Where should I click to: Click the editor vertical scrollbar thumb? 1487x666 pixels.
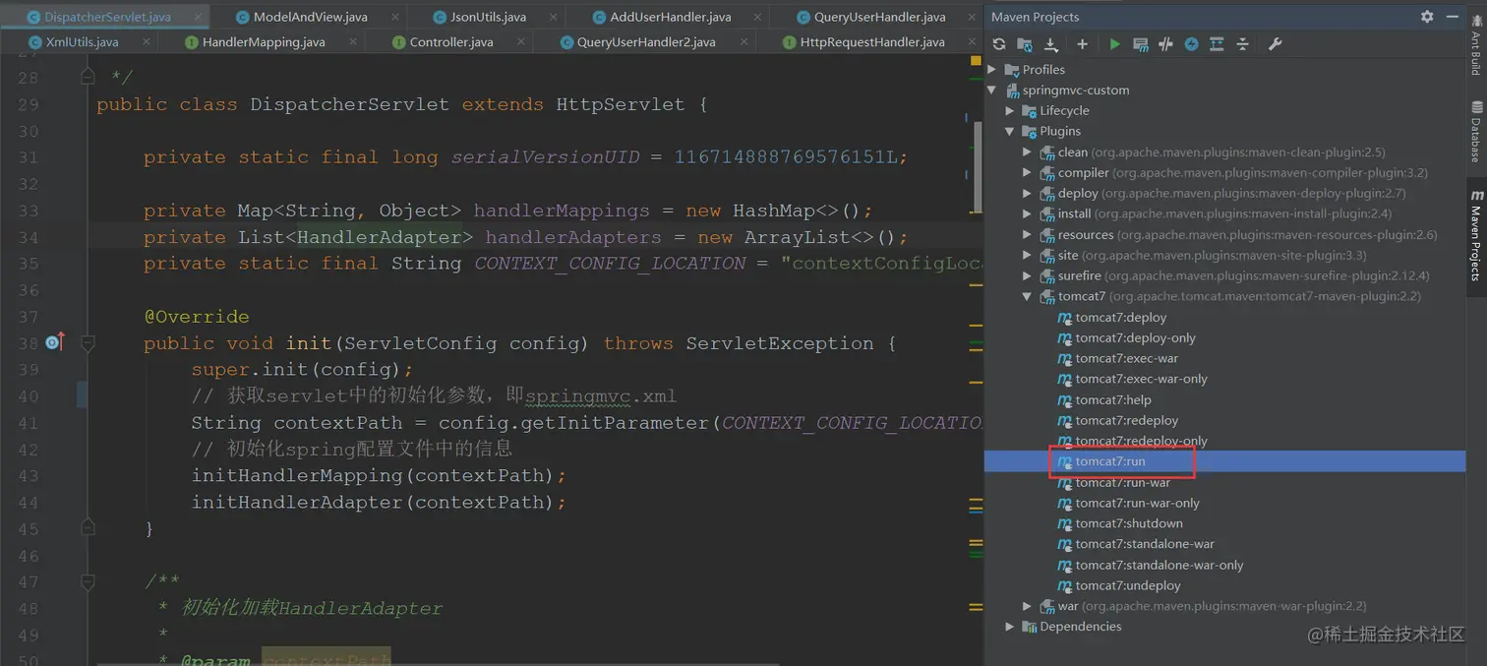978,166
